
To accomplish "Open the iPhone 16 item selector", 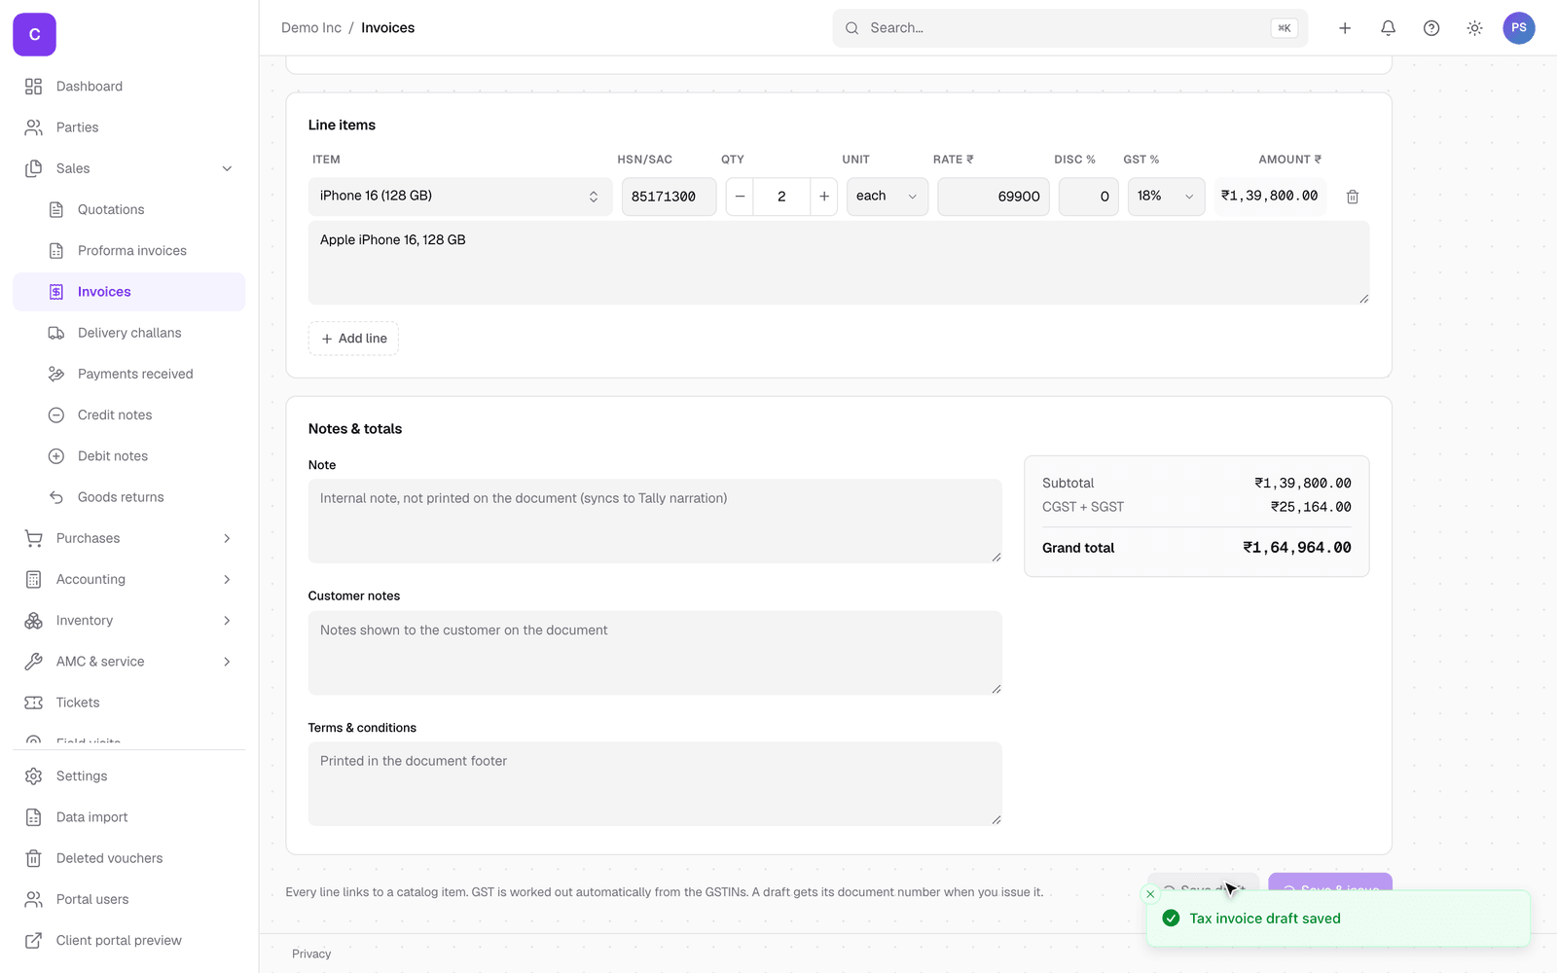I will pyautogui.click(x=460, y=197).
